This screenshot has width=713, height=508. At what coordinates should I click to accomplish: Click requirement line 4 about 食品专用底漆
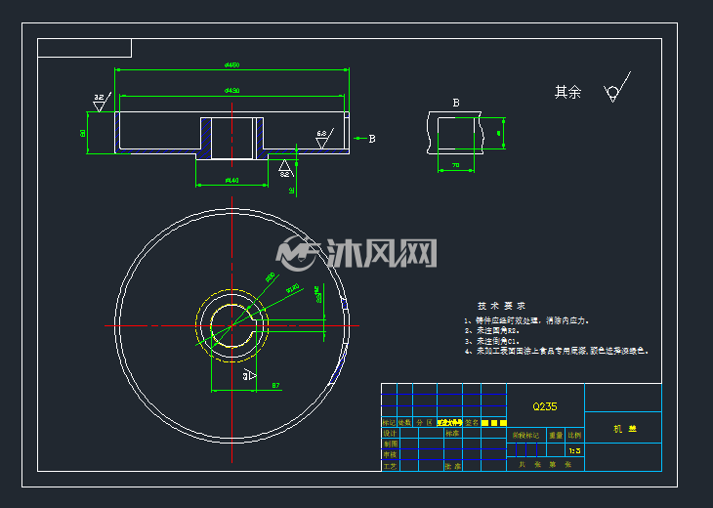tap(557, 351)
